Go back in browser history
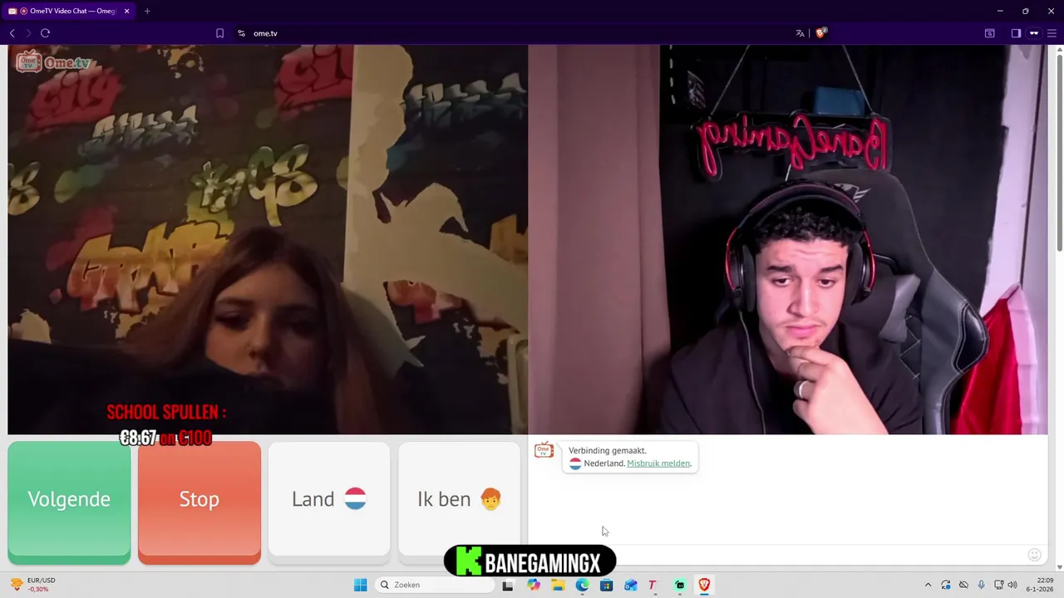Screen dimensions: 1064x598 tap(12, 33)
